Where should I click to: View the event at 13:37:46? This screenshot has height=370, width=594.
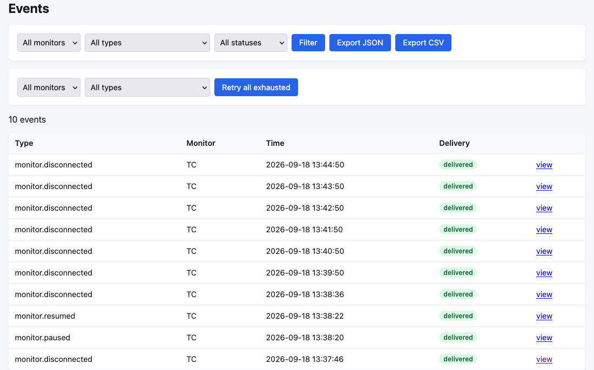tap(544, 359)
